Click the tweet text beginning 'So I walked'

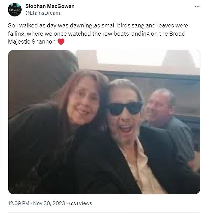[x=98, y=34]
